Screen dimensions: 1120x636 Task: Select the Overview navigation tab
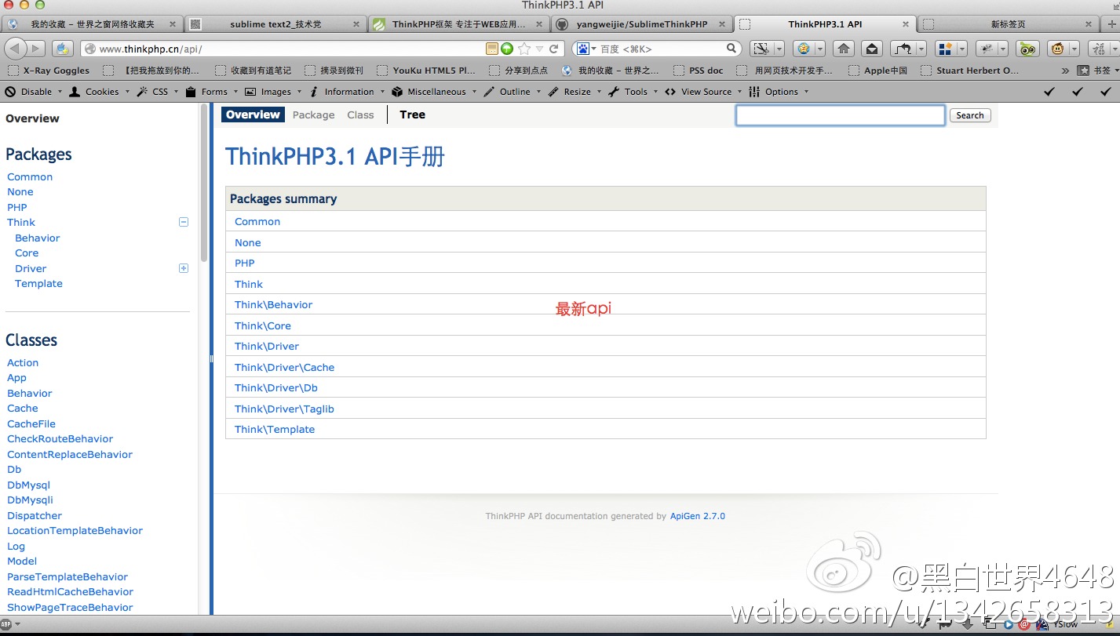[253, 114]
